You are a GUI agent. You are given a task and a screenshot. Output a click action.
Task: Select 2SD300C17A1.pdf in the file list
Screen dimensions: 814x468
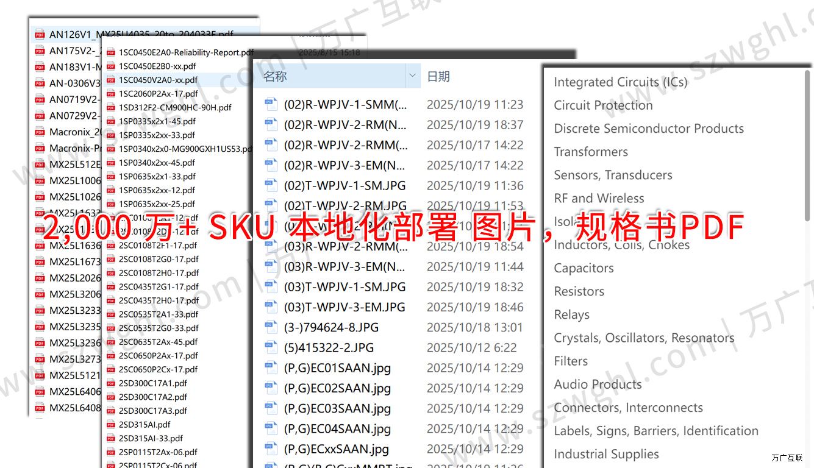coord(152,383)
